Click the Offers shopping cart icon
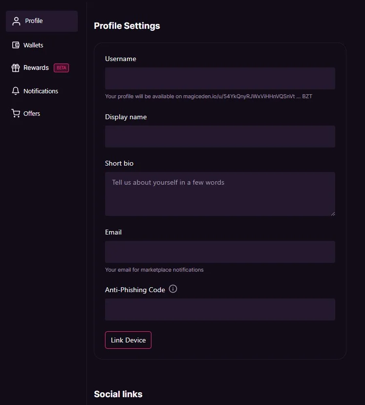Viewport: 365px width, 405px height. coord(16,113)
